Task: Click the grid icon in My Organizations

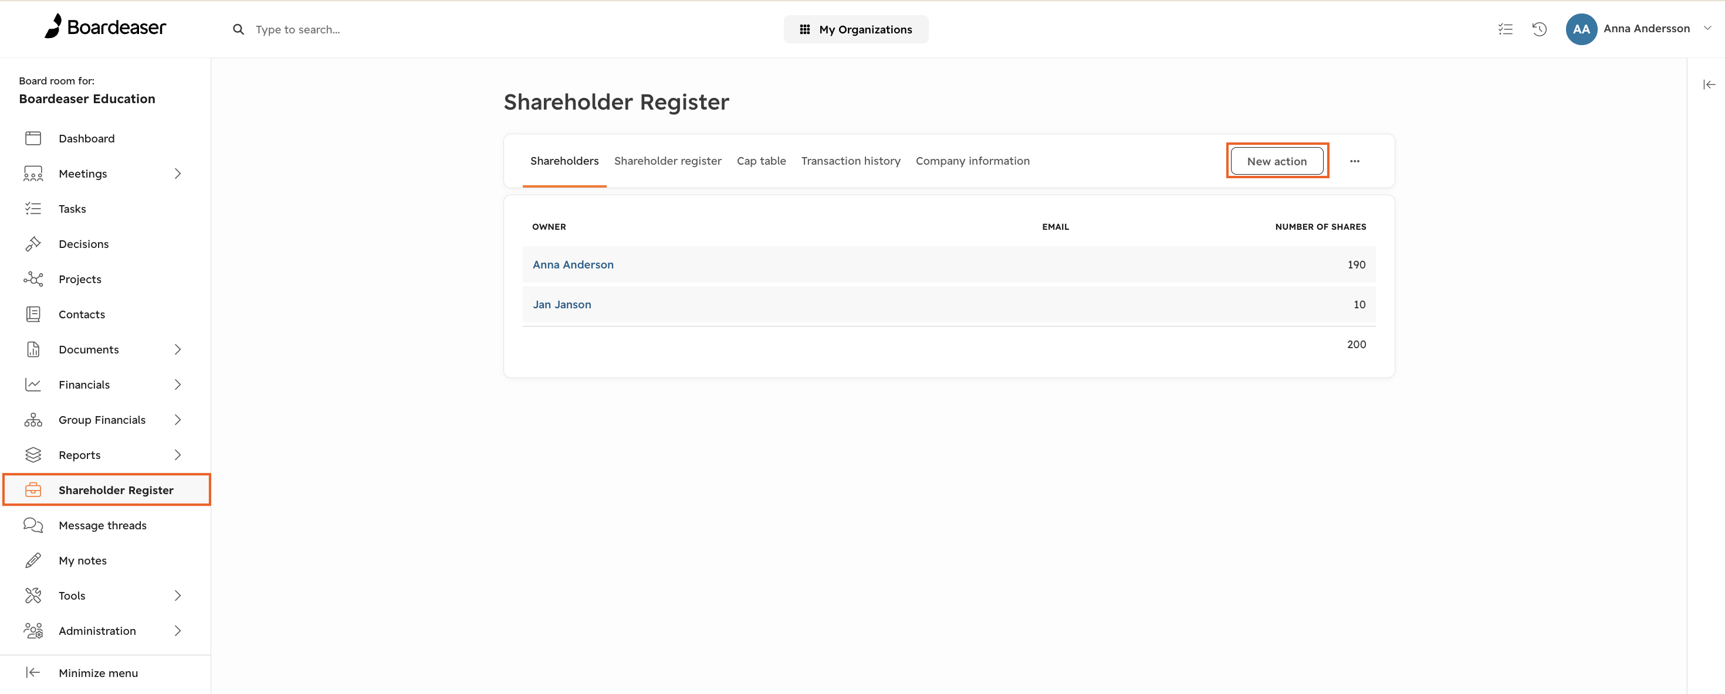Action: [804, 29]
